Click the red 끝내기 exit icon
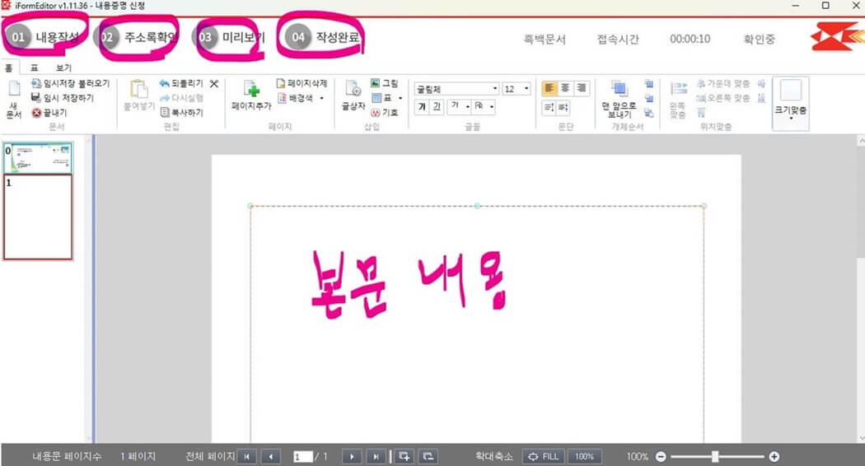 tap(36, 113)
